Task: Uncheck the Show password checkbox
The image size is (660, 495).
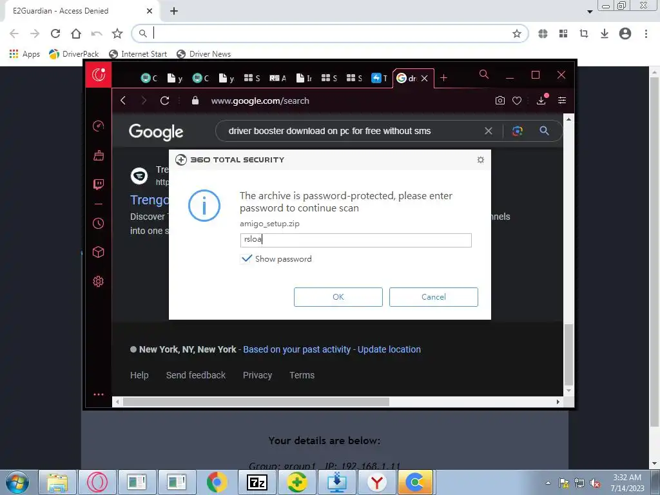Action: point(246,258)
